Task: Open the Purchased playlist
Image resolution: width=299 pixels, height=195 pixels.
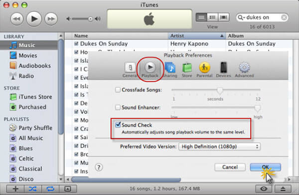Action: point(28,107)
